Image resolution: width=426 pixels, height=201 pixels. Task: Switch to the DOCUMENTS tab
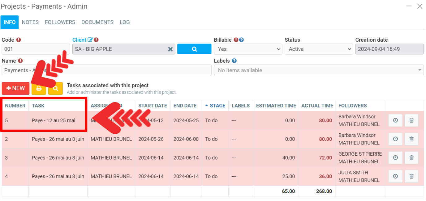click(97, 22)
